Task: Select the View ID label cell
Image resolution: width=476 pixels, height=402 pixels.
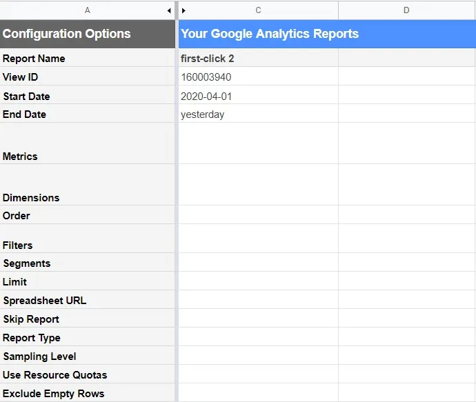Action: pos(88,77)
